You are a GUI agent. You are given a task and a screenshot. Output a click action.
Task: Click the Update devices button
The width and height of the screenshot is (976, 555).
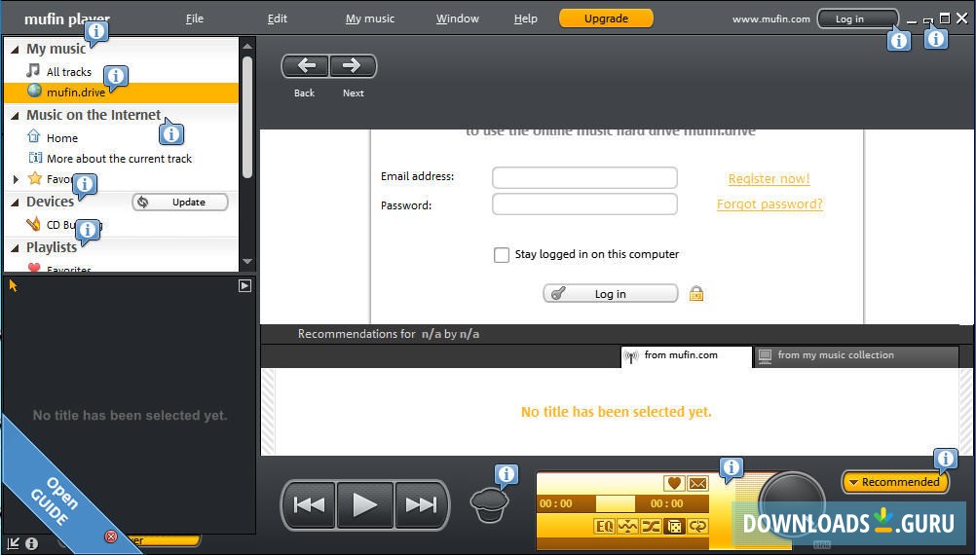pos(180,203)
